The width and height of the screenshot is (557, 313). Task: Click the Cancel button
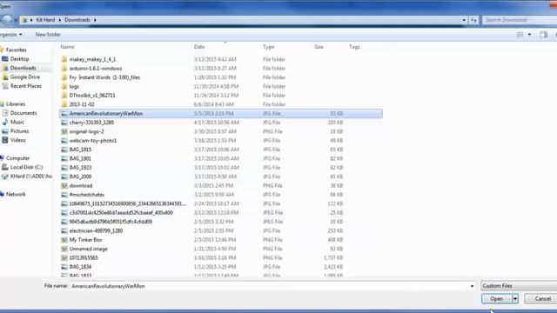pos(542,299)
